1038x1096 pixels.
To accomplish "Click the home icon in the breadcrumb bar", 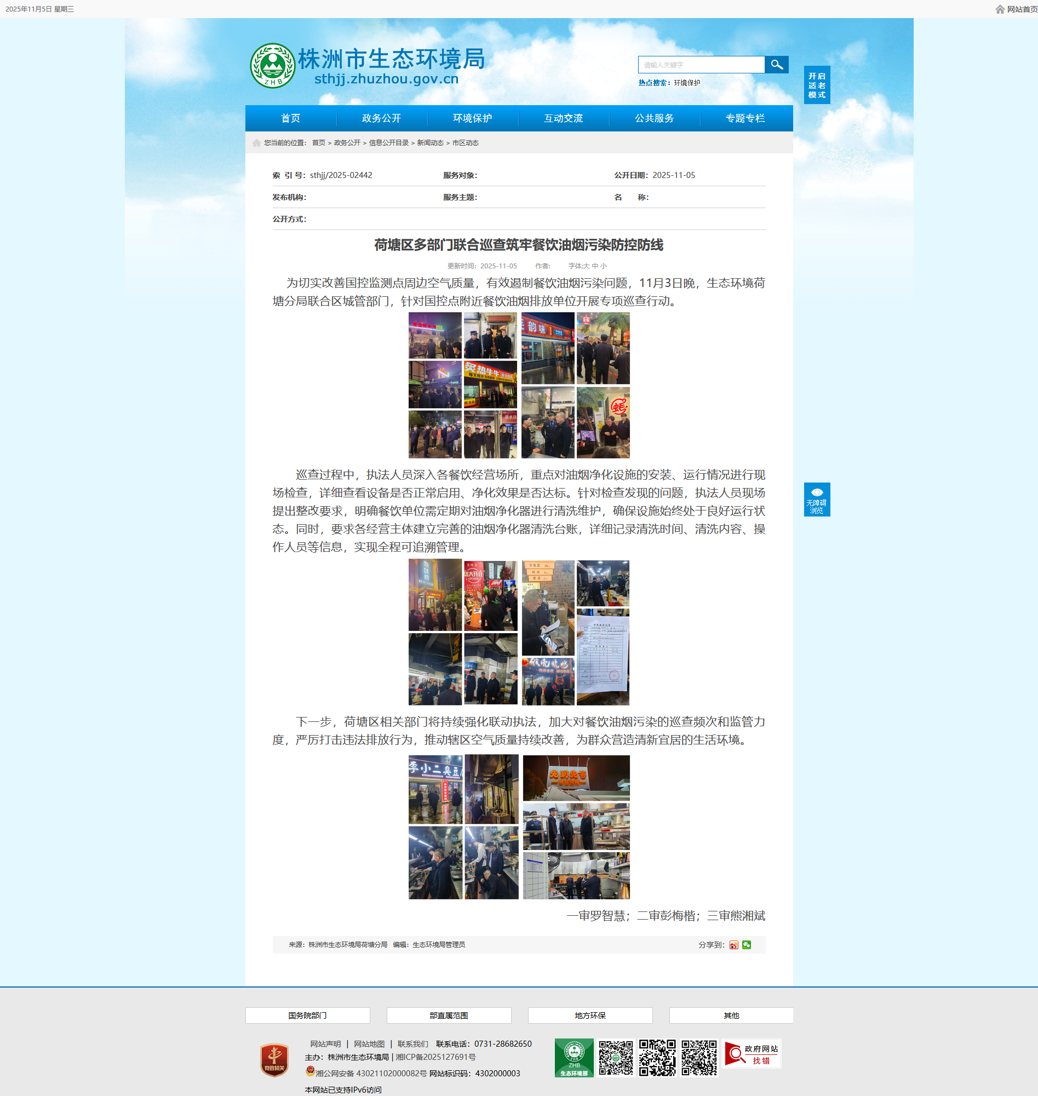I will pyautogui.click(x=256, y=143).
